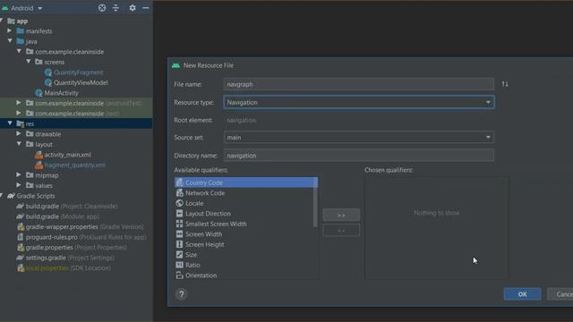Open settings.gradle file

pos(70,258)
